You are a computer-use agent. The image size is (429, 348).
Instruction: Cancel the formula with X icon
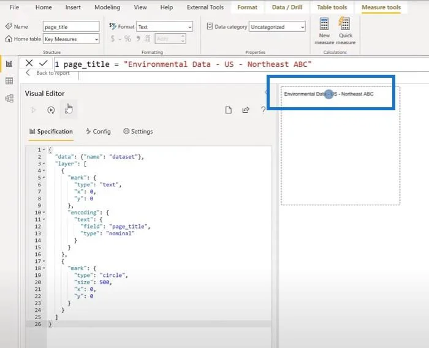click(x=29, y=63)
